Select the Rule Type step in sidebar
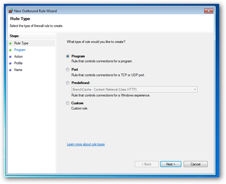This screenshot has height=184, width=226. coord(21,43)
